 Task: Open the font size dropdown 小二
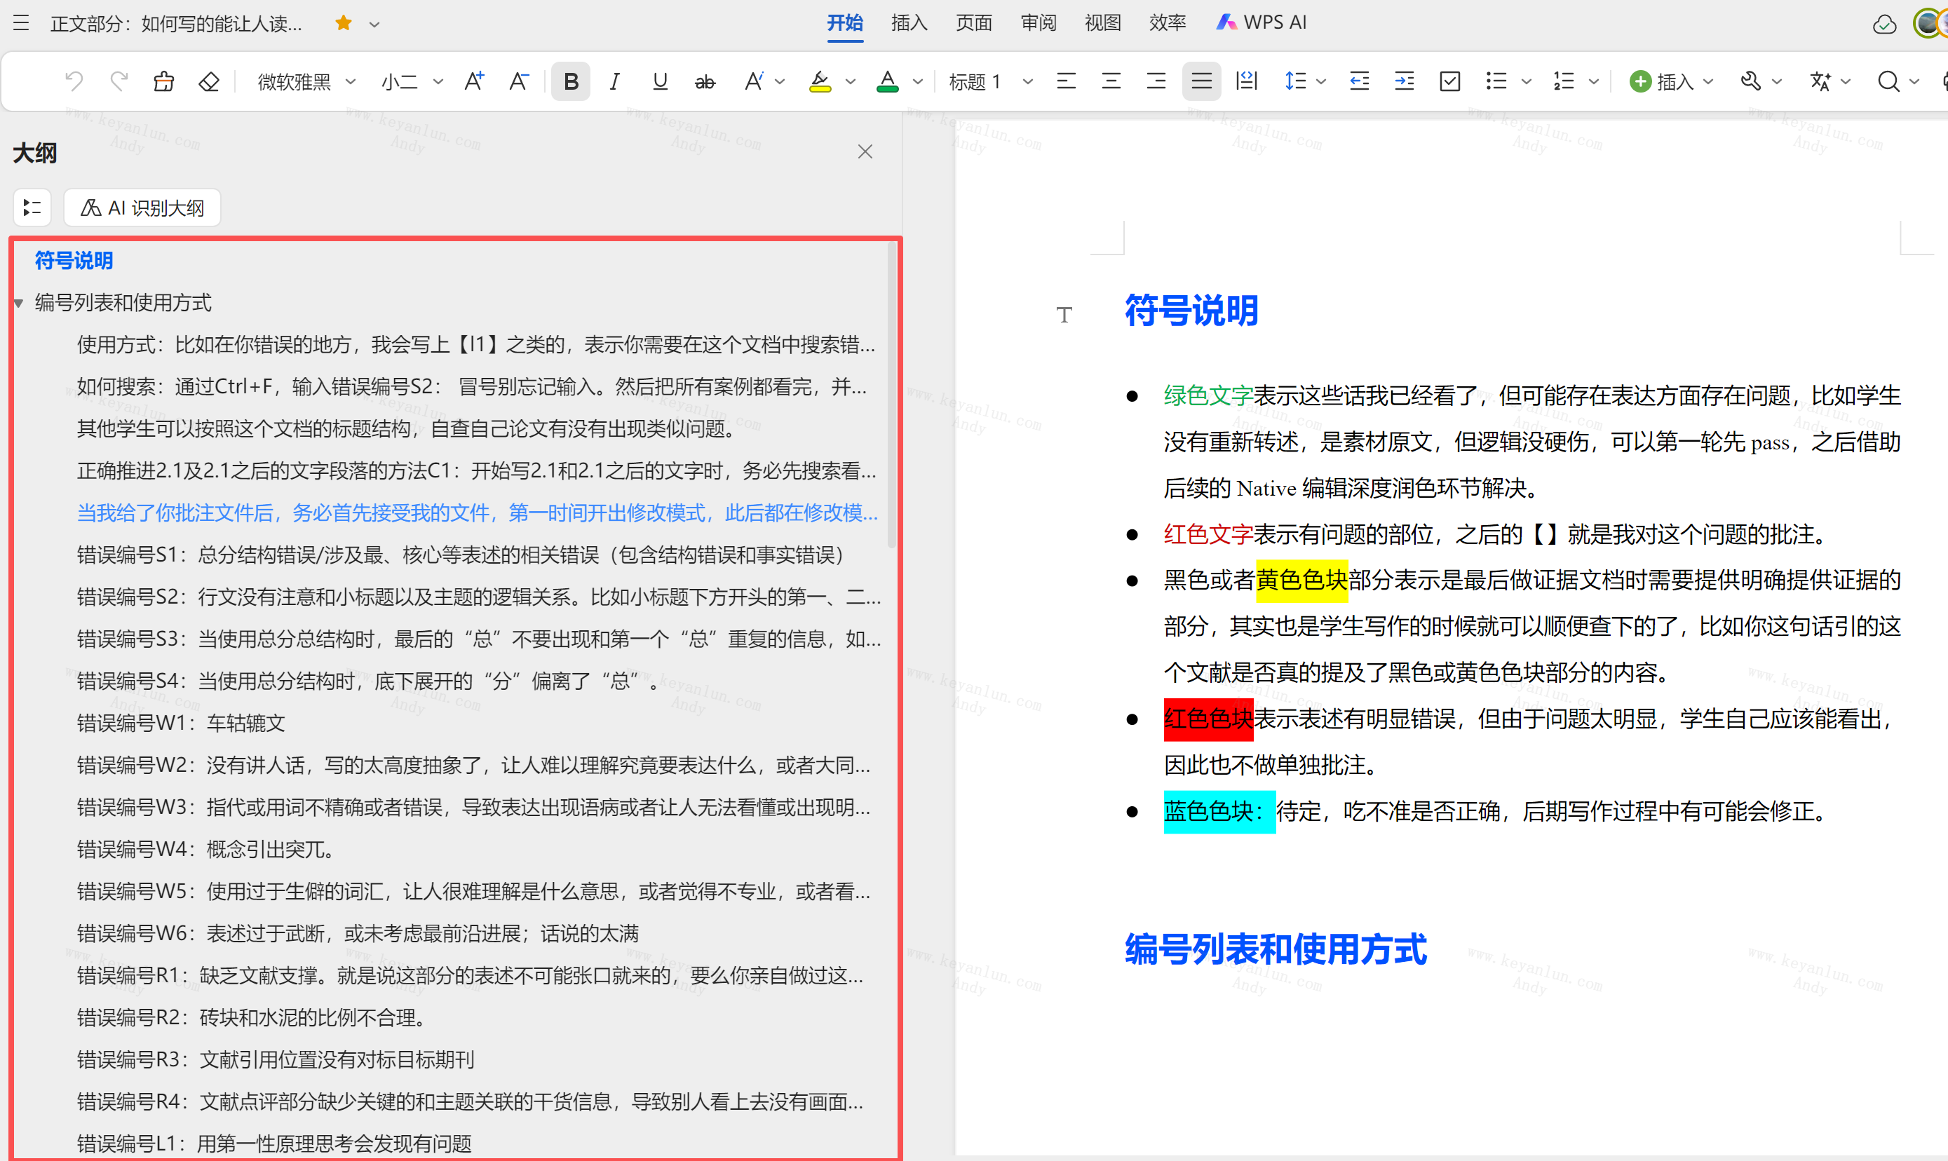coord(412,81)
